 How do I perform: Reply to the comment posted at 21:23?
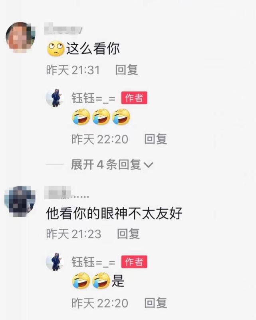pos(128,234)
